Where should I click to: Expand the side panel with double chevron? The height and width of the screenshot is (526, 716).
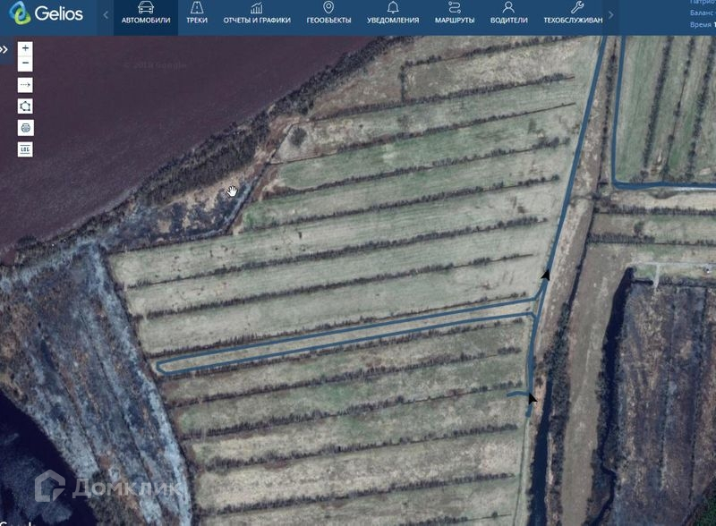click(x=4, y=49)
